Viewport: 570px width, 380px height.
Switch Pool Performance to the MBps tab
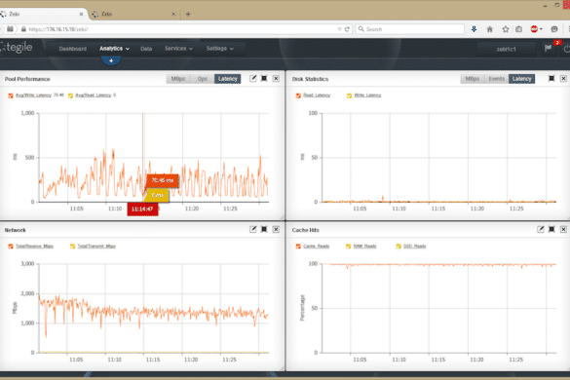(178, 79)
